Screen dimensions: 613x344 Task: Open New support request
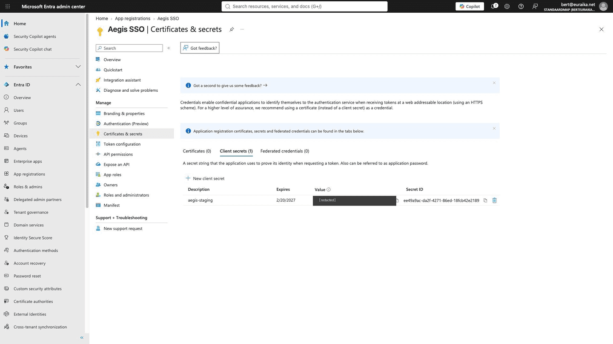(123, 228)
